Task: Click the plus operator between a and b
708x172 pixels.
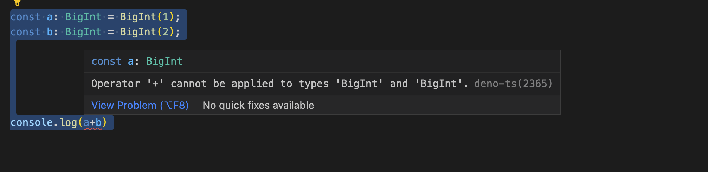Action: tap(92, 123)
